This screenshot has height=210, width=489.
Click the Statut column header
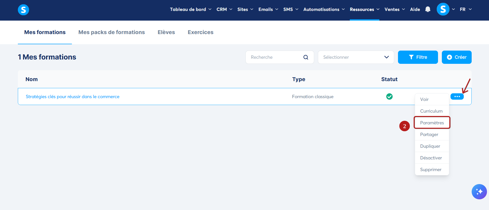tap(389, 79)
